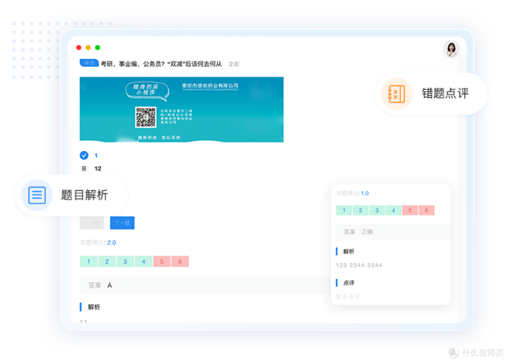
Task: Open the user avatar in the top corner
Action: pos(451,49)
